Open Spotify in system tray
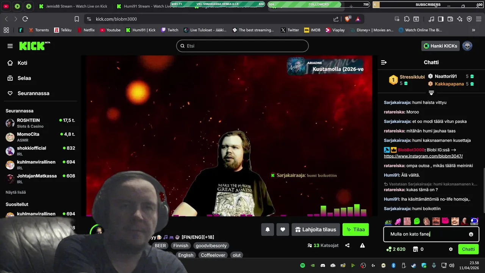The image size is (485, 273). (x=302, y=265)
